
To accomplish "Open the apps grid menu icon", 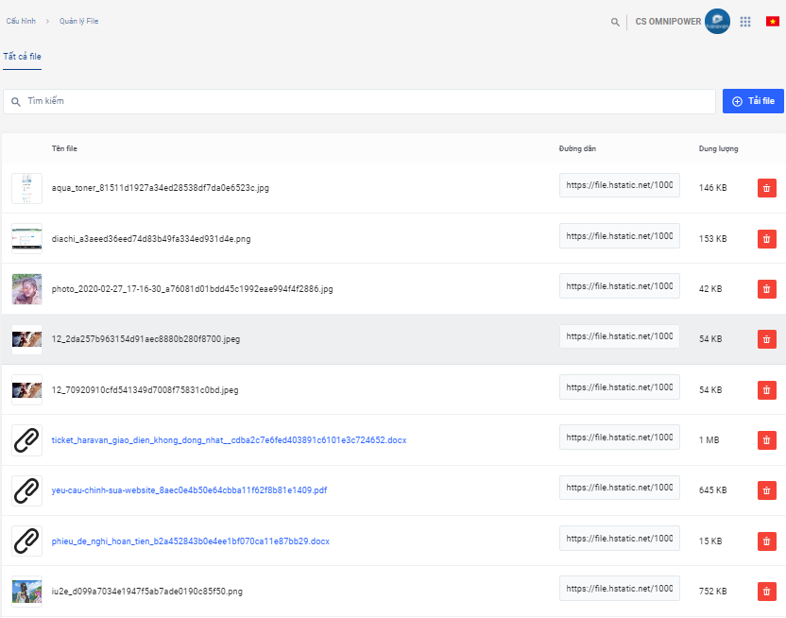I will [745, 22].
